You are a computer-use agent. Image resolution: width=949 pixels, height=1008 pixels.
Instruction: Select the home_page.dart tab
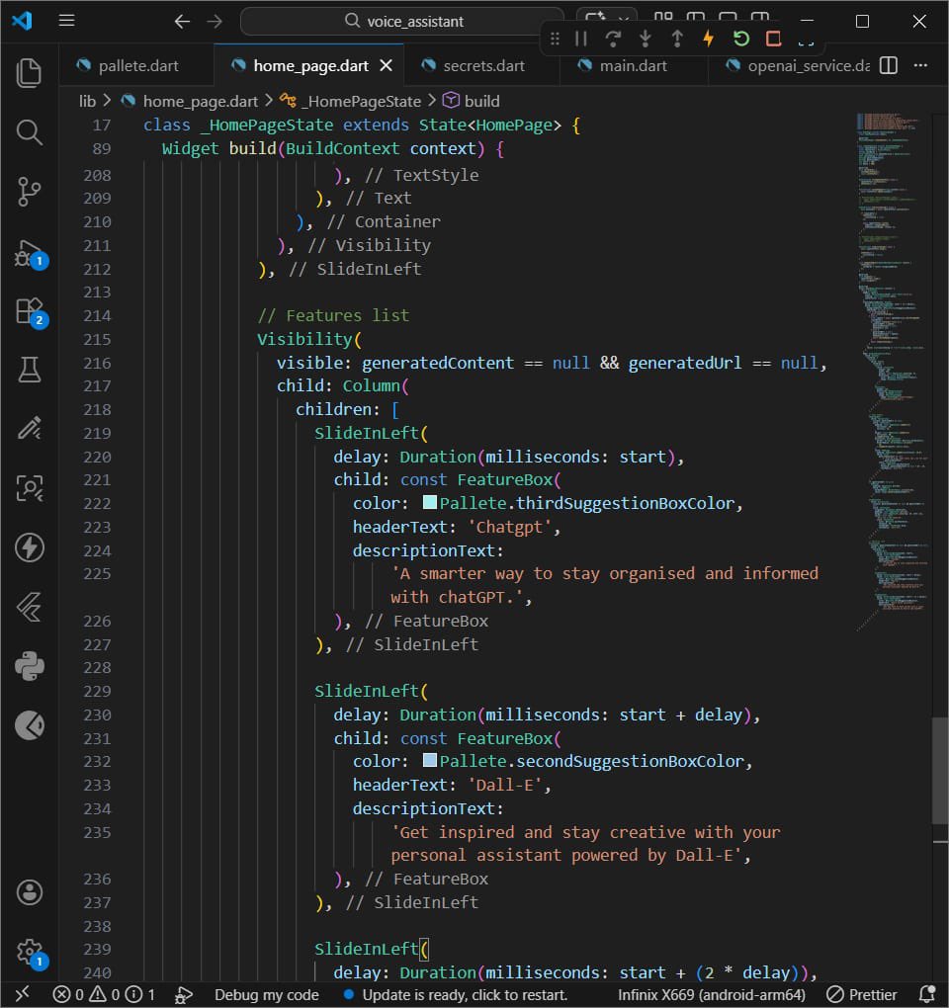pyautogui.click(x=310, y=65)
